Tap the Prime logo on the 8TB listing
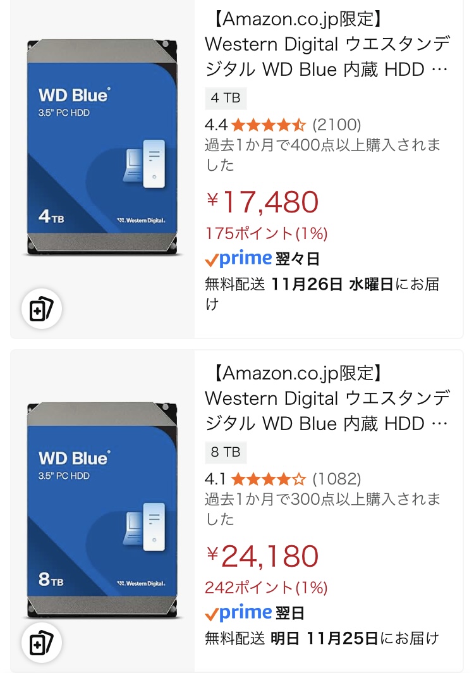The height and width of the screenshot is (673, 474). [239, 613]
